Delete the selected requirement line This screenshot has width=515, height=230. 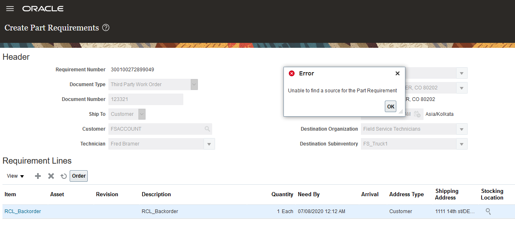tap(51, 176)
